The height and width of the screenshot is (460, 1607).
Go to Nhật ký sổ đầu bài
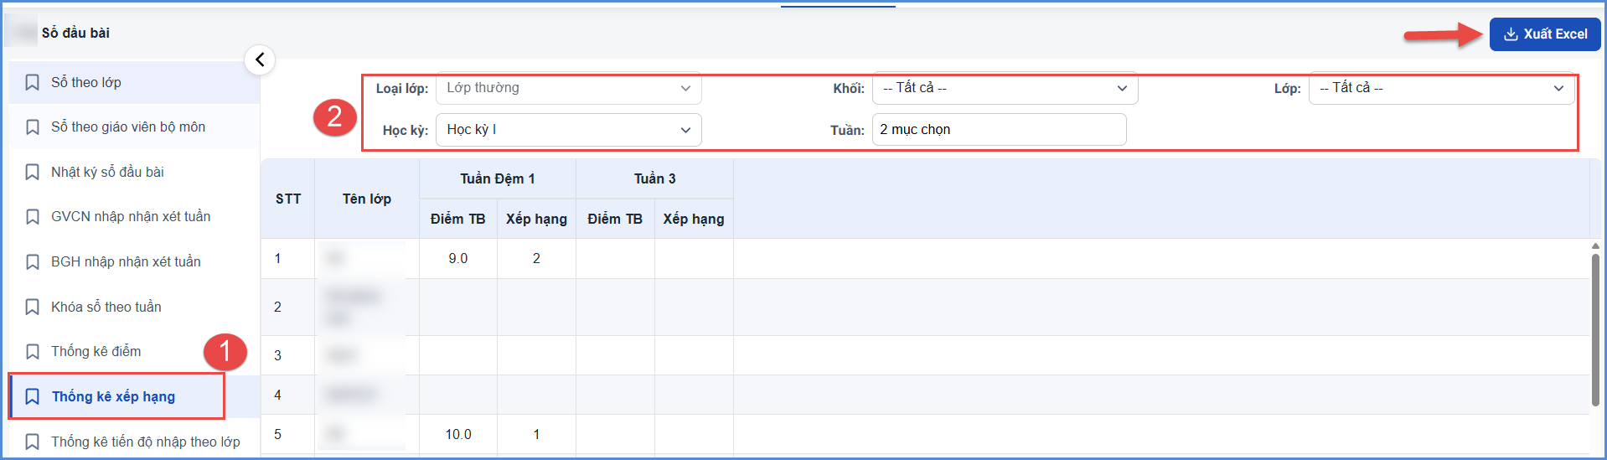tap(134, 172)
